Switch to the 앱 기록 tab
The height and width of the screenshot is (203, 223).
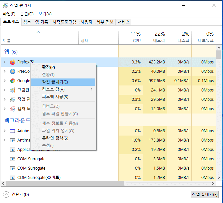tap(42, 22)
